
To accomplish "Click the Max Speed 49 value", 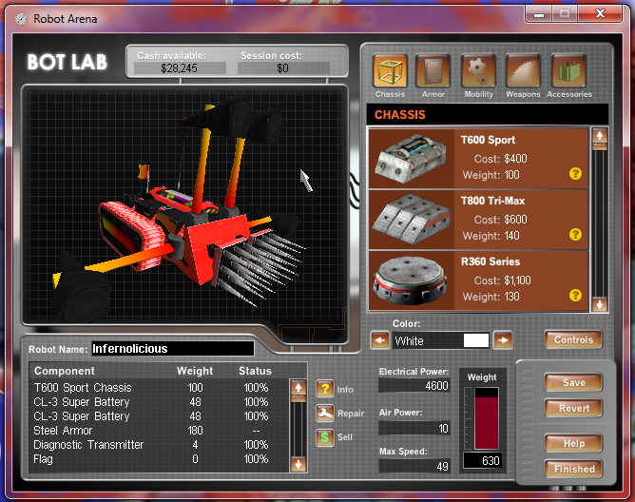I will click(x=414, y=466).
